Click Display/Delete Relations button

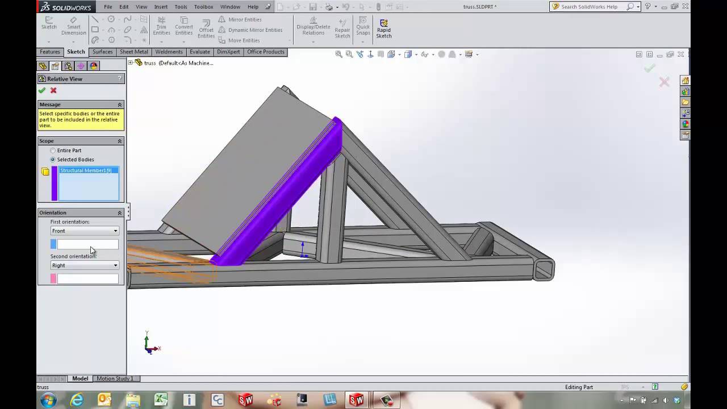314,26
